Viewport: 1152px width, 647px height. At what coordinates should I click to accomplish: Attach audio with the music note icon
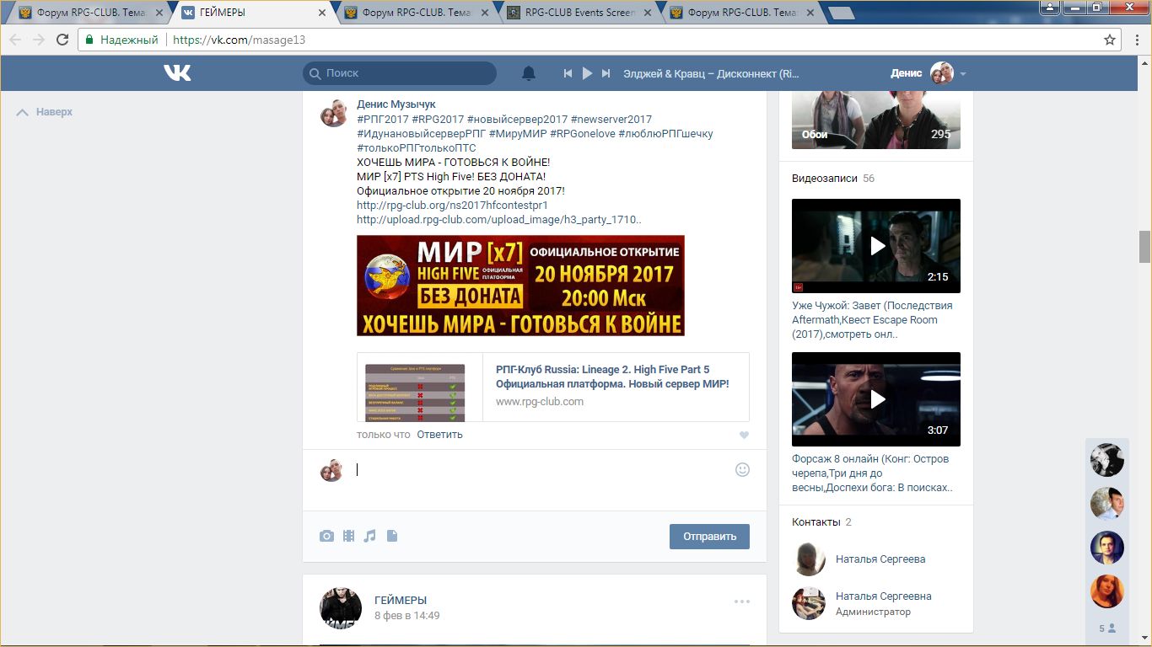click(369, 536)
